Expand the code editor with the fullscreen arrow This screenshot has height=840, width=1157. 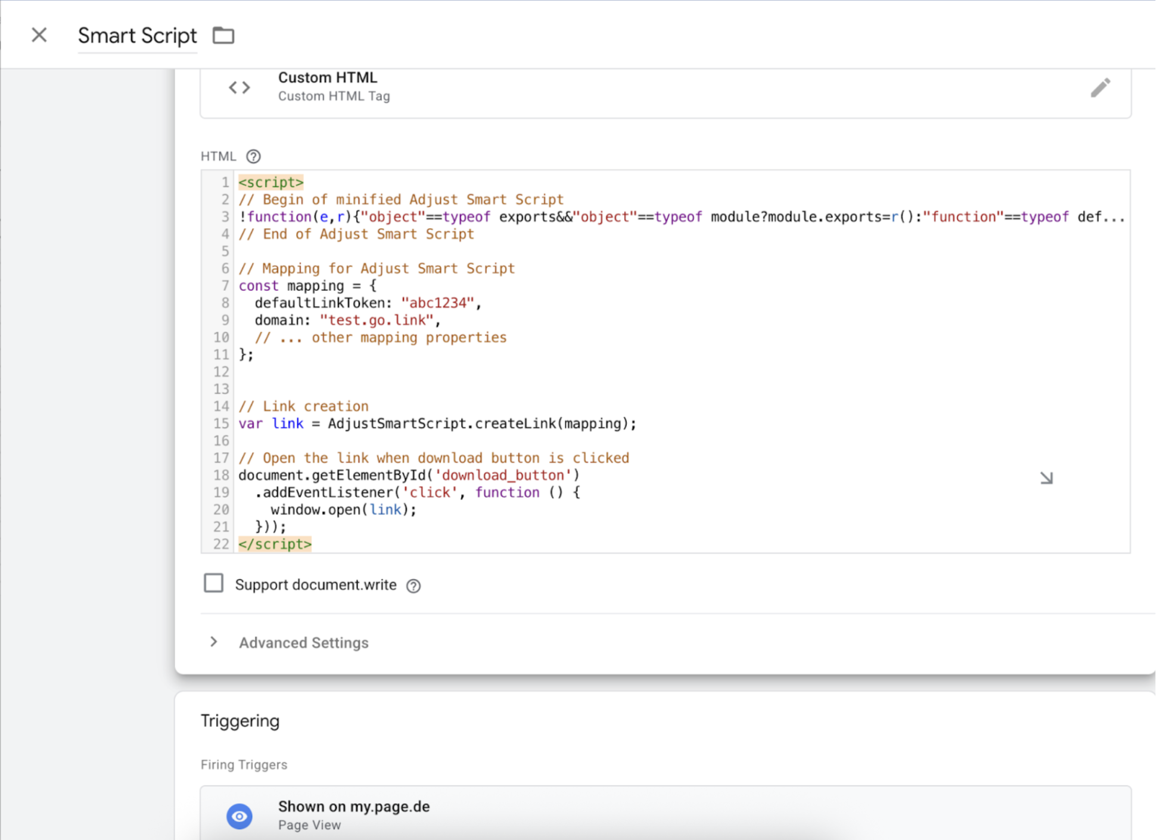tap(1047, 477)
